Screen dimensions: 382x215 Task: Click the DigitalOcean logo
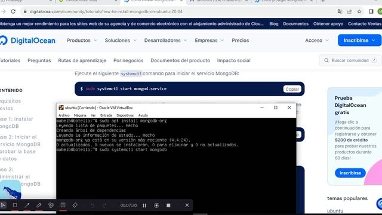tap(27, 41)
